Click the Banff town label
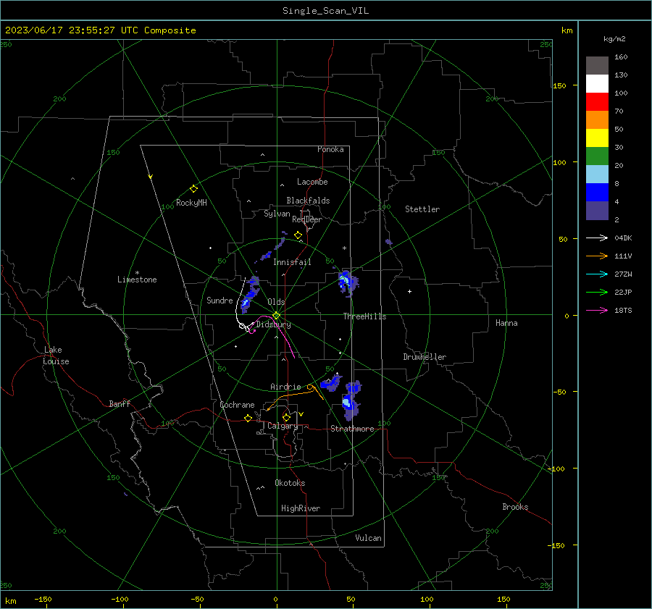This screenshot has height=609, width=652. click(x=120, y=403)
